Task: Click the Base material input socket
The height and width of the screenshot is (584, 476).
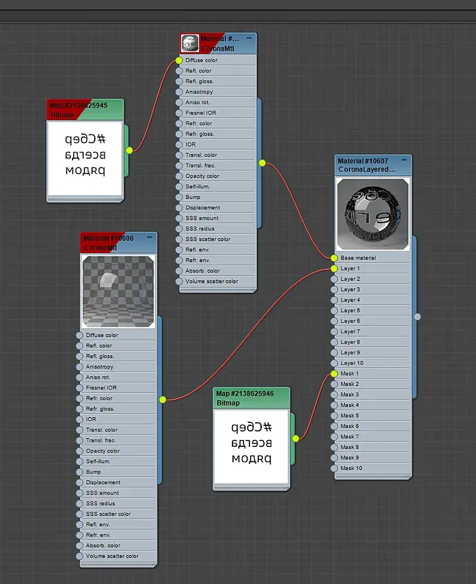Action: click(x=334, y=258)
